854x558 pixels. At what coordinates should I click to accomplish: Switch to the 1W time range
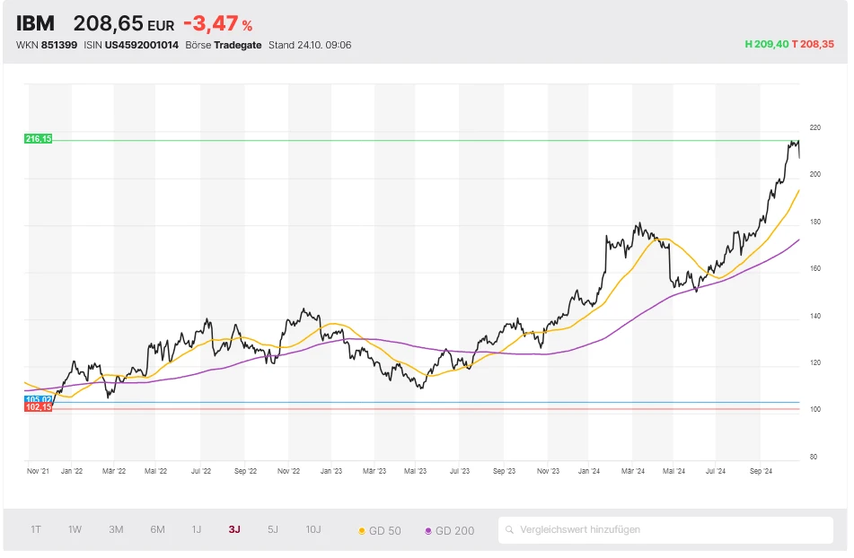pos(75,529)
